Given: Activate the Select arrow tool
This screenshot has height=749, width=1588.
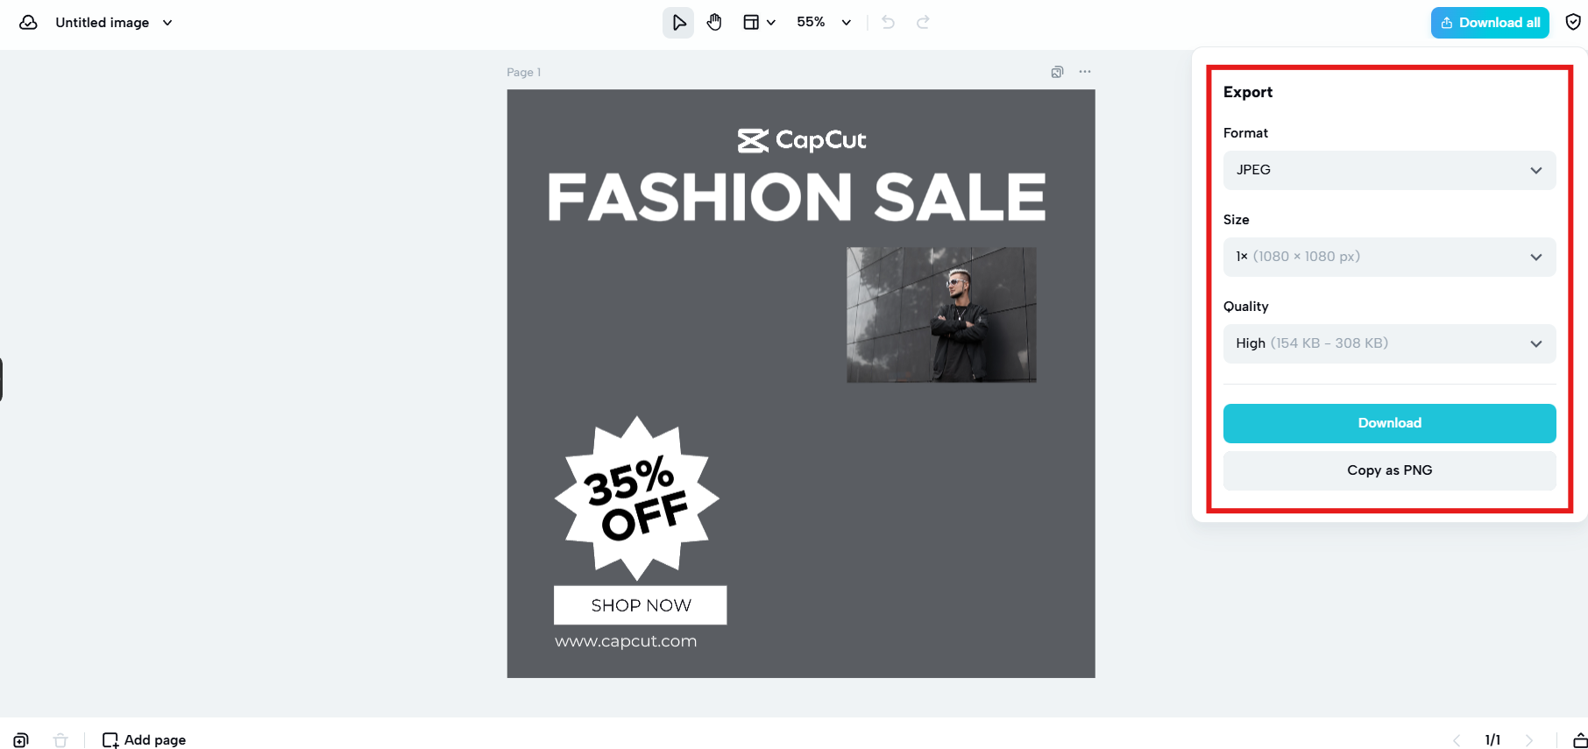Looking at the screenshot, I should tap(678, 23).
